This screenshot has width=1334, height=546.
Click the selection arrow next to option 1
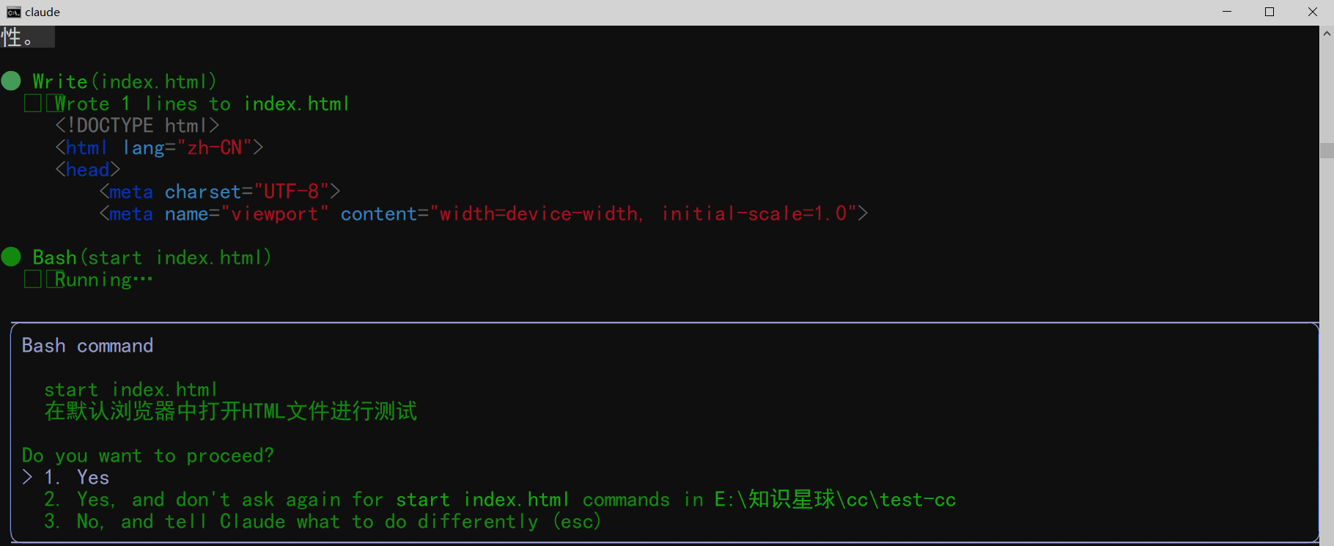27,477
